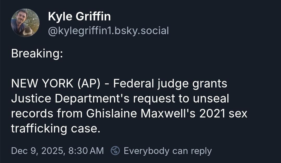Viewport: 281px width, 163px height.
Task: Open the @kylegriffin1.bsky.social handle link
Action: 108,31
